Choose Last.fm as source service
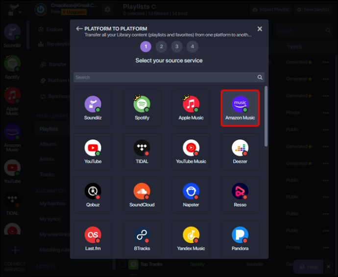Viewport: 338px width, 277px height. 93,239
